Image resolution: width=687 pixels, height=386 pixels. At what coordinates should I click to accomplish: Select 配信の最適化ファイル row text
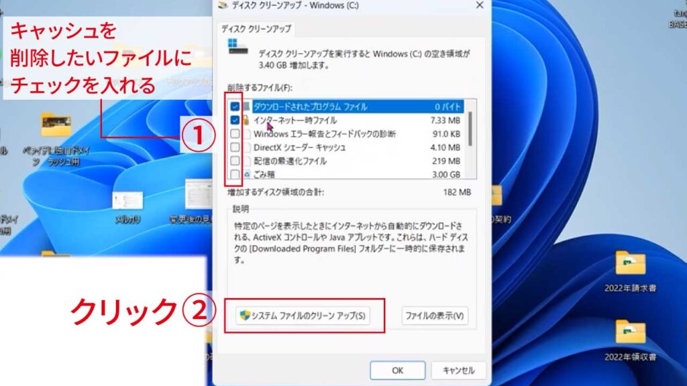tap(290, 161)
